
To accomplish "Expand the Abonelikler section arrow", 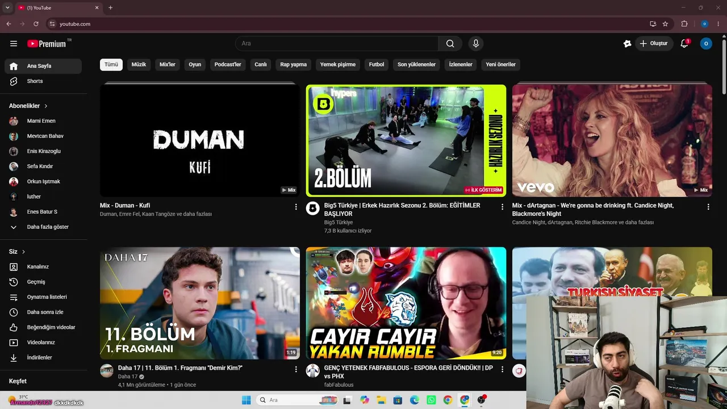I will click(46, 106).
